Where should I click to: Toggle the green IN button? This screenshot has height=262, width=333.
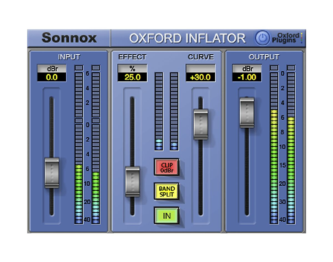[167, 216]
